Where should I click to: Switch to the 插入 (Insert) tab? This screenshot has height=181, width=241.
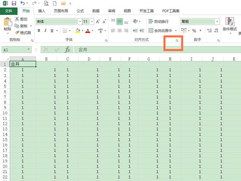pos(42,11)
